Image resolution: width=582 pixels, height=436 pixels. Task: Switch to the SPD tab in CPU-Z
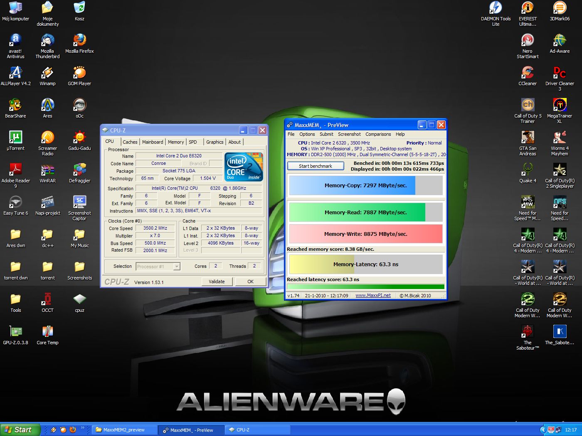point(193,142)
